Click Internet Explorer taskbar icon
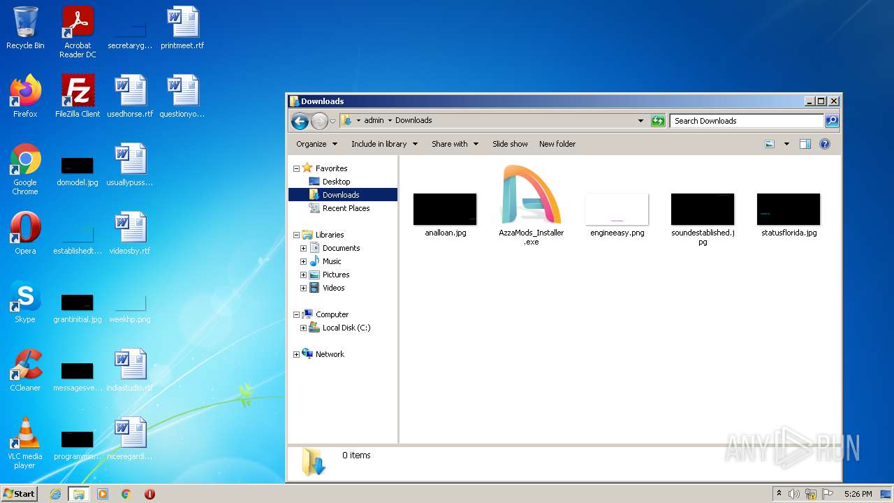The width and height of the screenshot is (894, 503). click(x=56, y=494)
